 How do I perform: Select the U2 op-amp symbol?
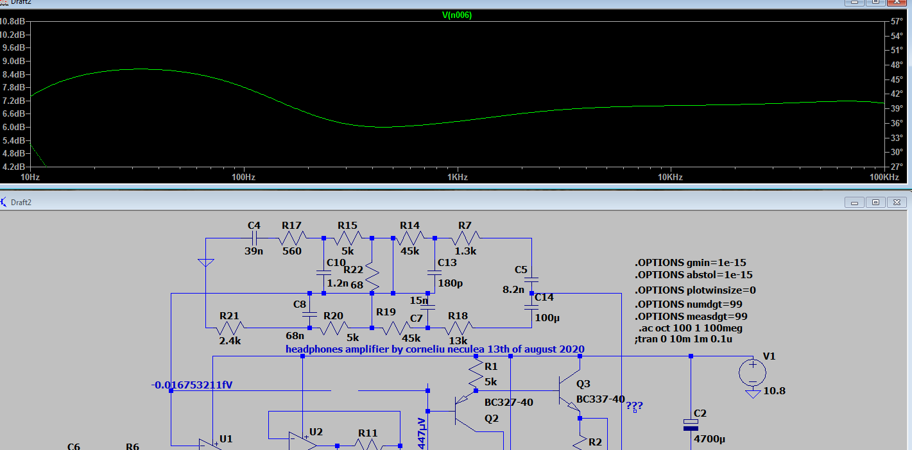click(302, 440)
